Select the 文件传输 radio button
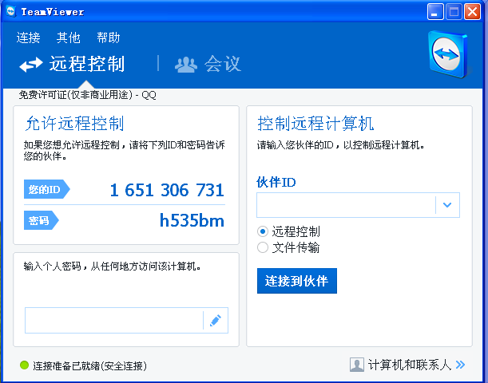 pyautogui.click(x=262, y=247)
